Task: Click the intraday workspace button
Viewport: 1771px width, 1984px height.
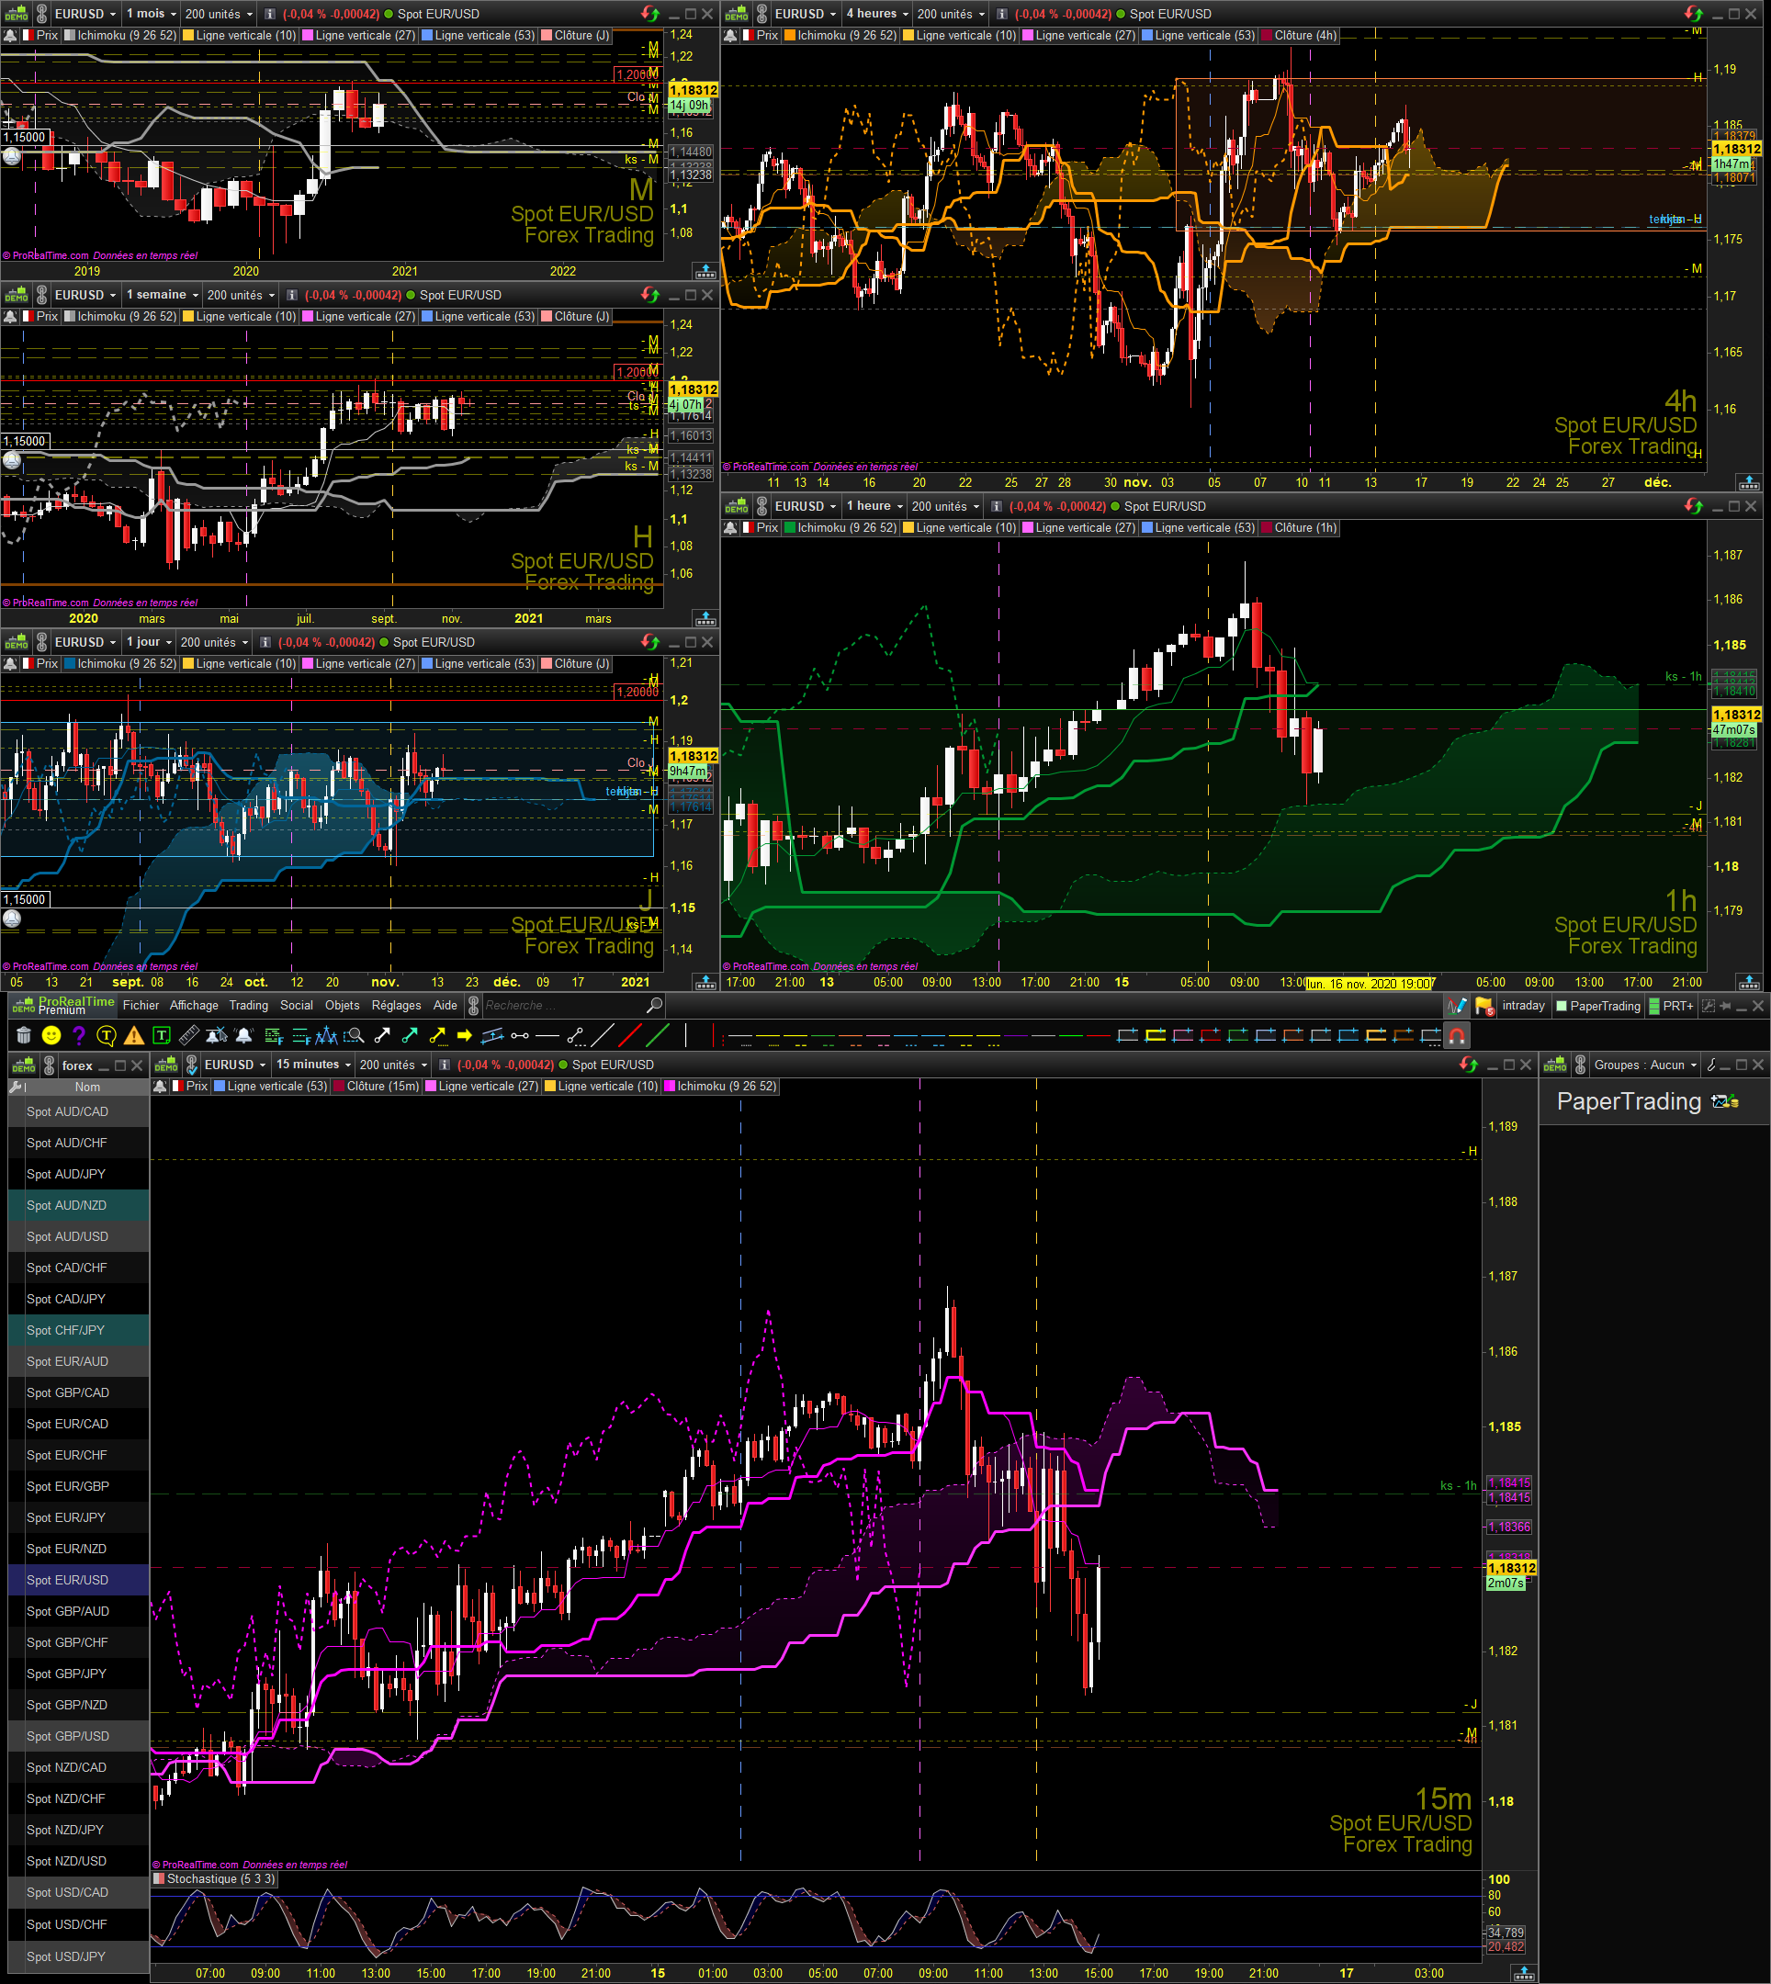Action: (x=1523, y=1005)
